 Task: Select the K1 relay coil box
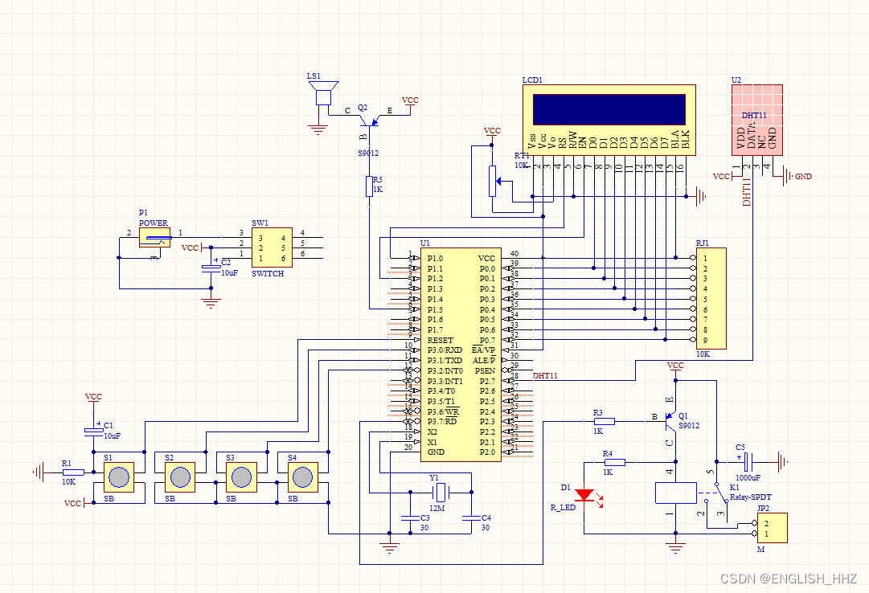coord(675,493)
